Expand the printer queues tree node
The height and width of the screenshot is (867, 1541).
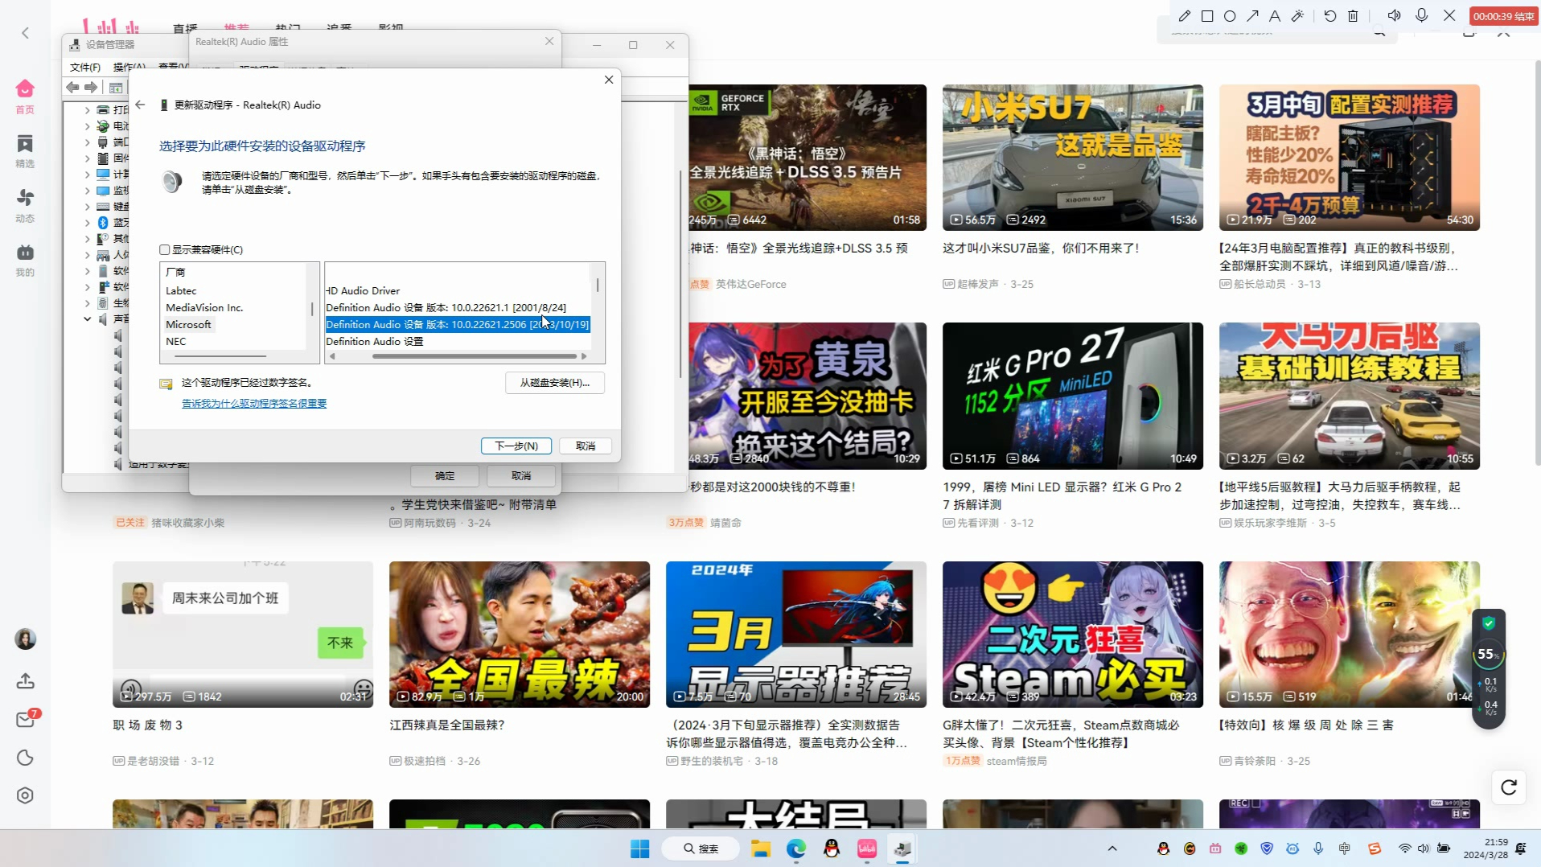[88, 109]
